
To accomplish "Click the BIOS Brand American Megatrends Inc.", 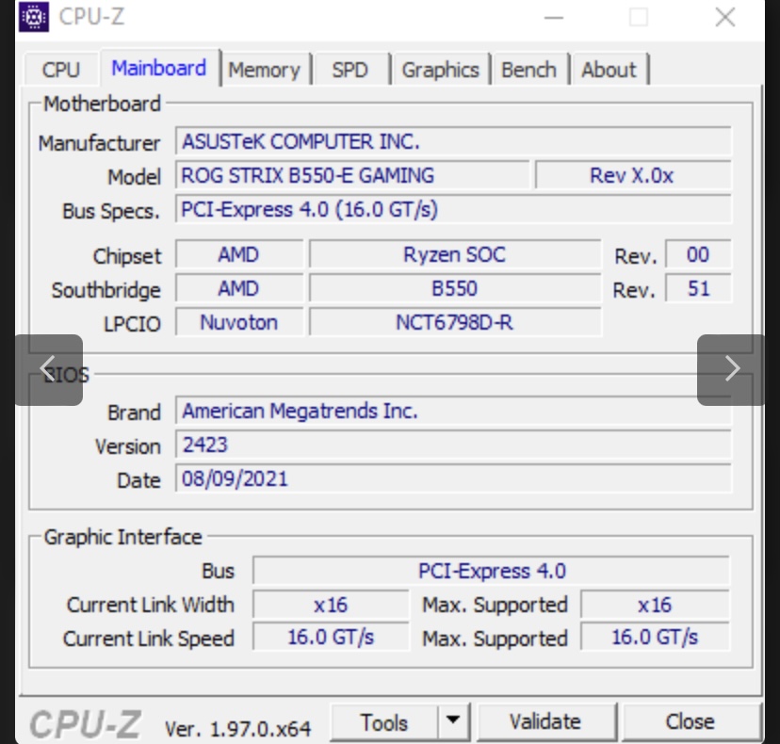I will tap(453, 411).
